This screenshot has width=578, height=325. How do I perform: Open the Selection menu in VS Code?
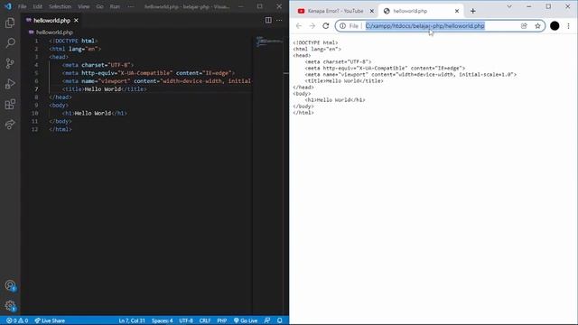pyautogui.click(x=61, y=6)
